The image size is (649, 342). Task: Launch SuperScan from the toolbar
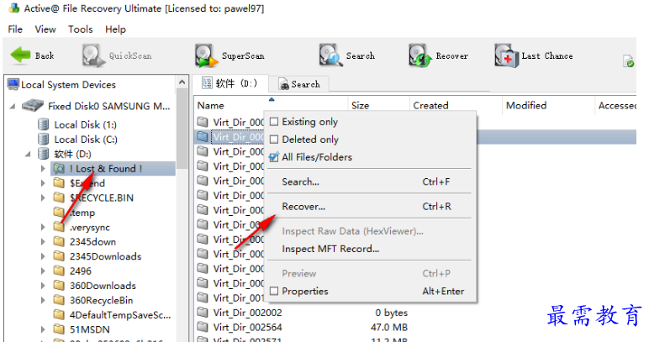[x=230, y=55]
